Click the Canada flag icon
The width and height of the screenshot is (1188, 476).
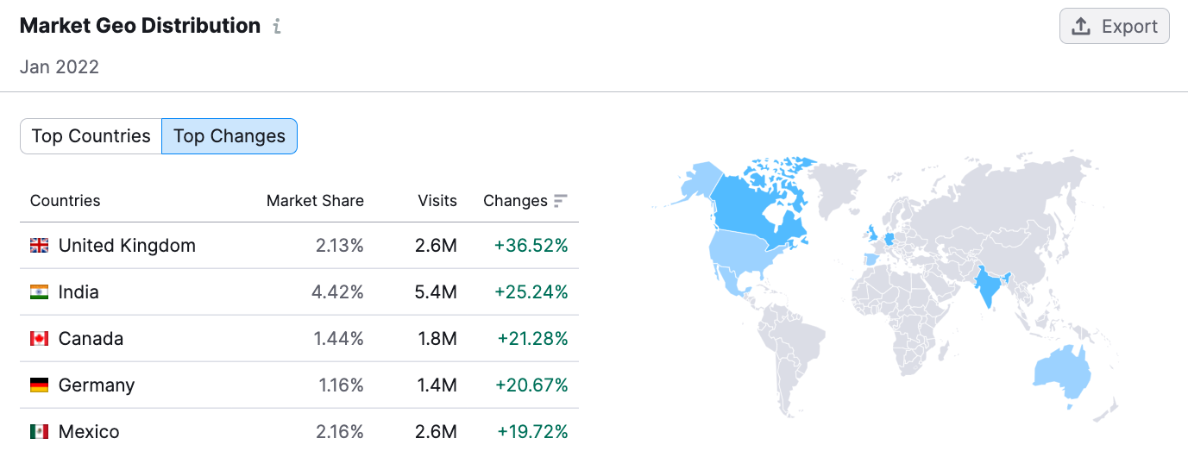40,339
